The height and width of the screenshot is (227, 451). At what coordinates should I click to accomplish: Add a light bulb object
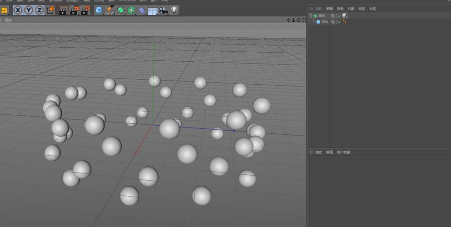point(174,10)
